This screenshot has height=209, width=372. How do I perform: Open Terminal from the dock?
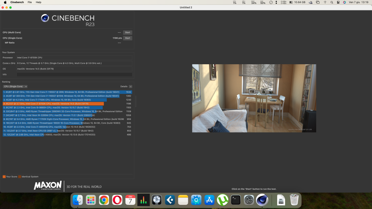pyautogui.click(x=236, y=200)
